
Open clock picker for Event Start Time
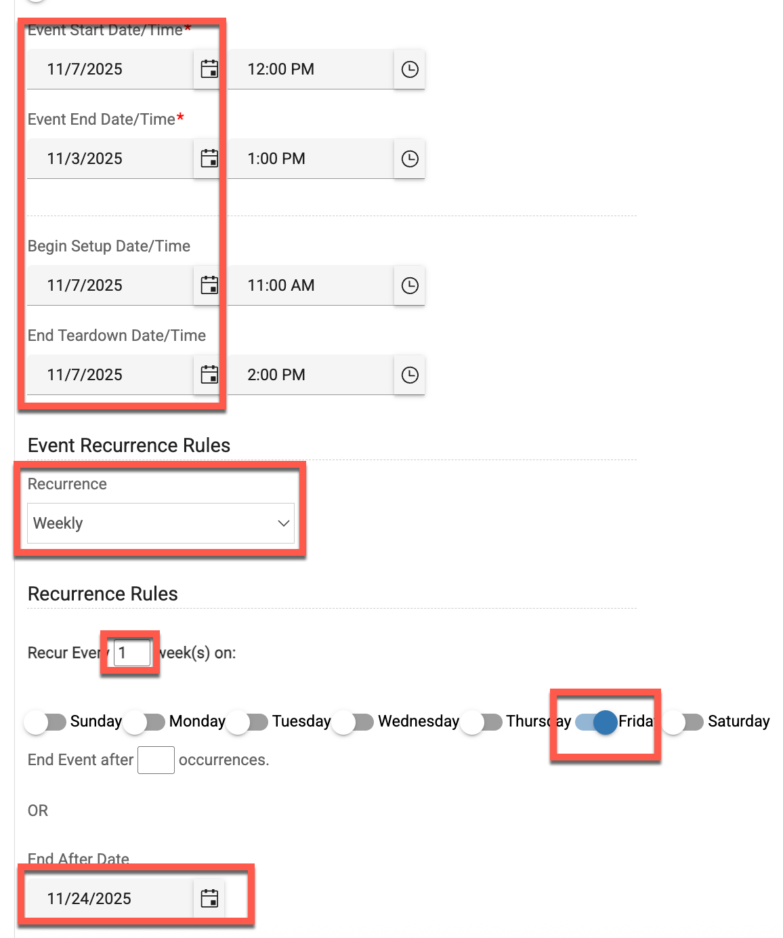tap(410, 69)
